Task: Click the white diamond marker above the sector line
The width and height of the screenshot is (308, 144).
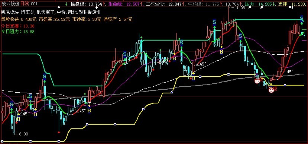Action: (x=59, y=7)
